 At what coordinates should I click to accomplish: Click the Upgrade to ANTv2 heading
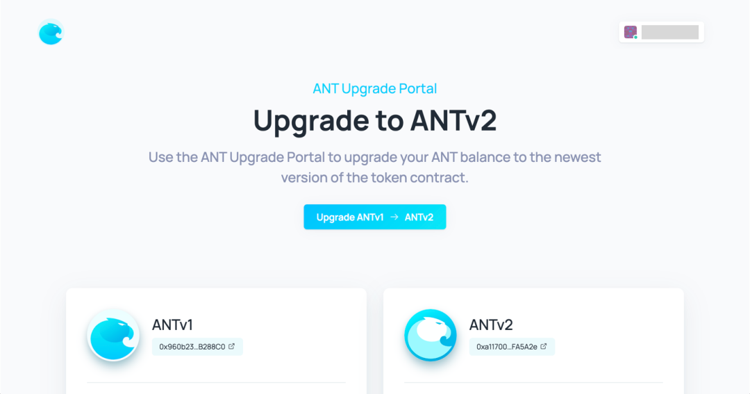[374, 120]
